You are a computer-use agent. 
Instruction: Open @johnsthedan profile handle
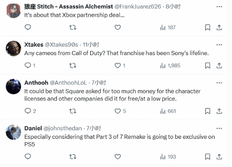62,128
